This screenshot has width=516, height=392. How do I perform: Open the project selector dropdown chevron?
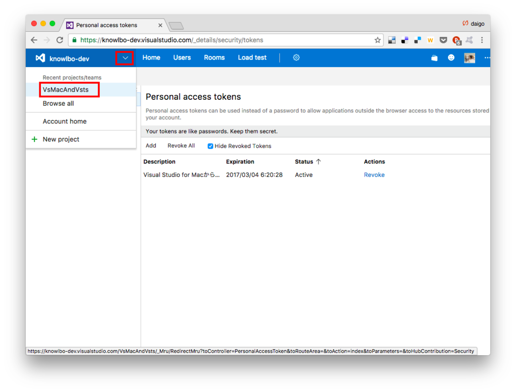pos(125,58)
